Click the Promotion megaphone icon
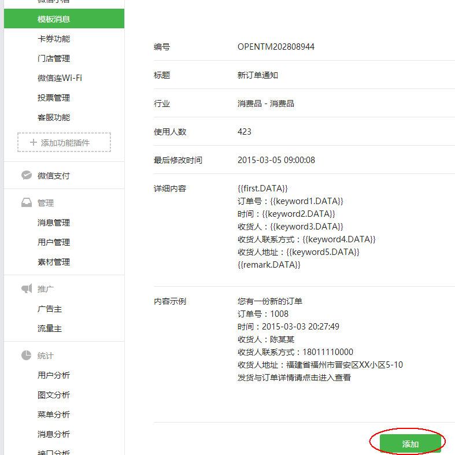The width and height of the screenshot is (455, 455). coord(26,288)
